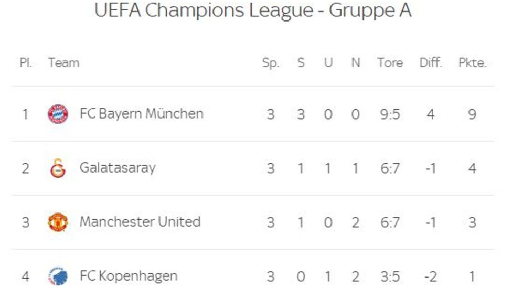Click the Team column header
Image resolution: width=512 pixels, height=288 pixels.
click(x=63, y=62)
